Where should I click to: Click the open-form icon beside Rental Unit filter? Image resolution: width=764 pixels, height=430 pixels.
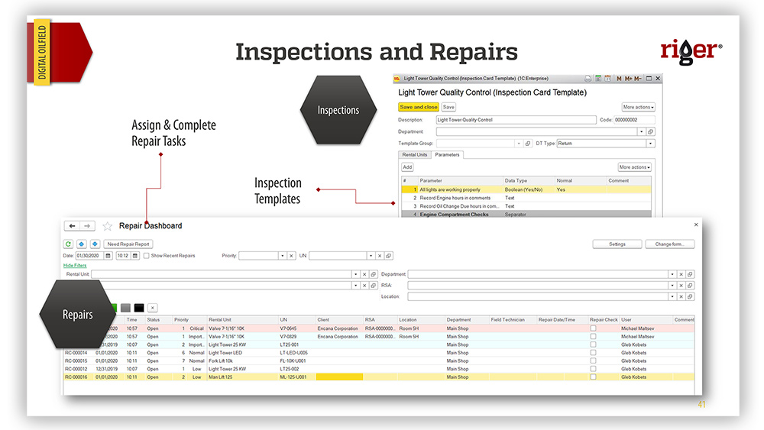(374, 273)
